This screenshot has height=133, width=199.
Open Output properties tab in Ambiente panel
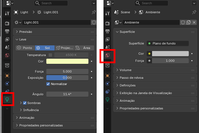[107, 31]
